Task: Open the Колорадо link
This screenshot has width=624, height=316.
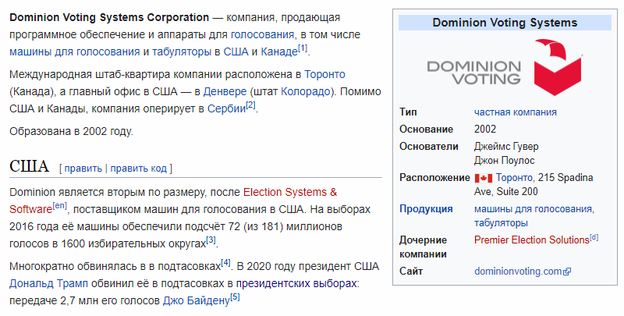Action: (x=306, y=91)
